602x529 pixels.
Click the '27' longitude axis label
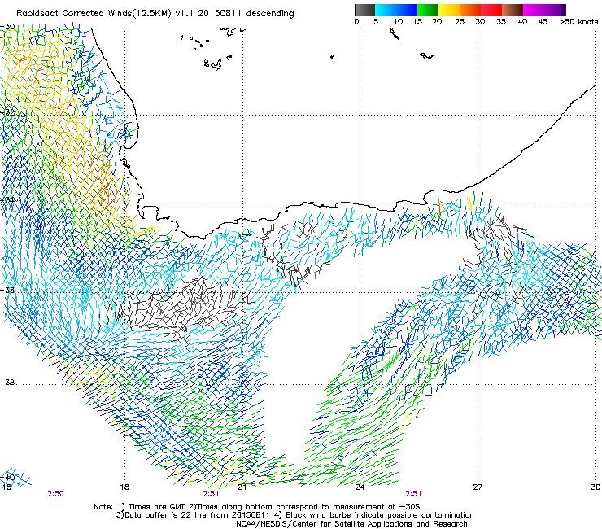click(478, 487)
